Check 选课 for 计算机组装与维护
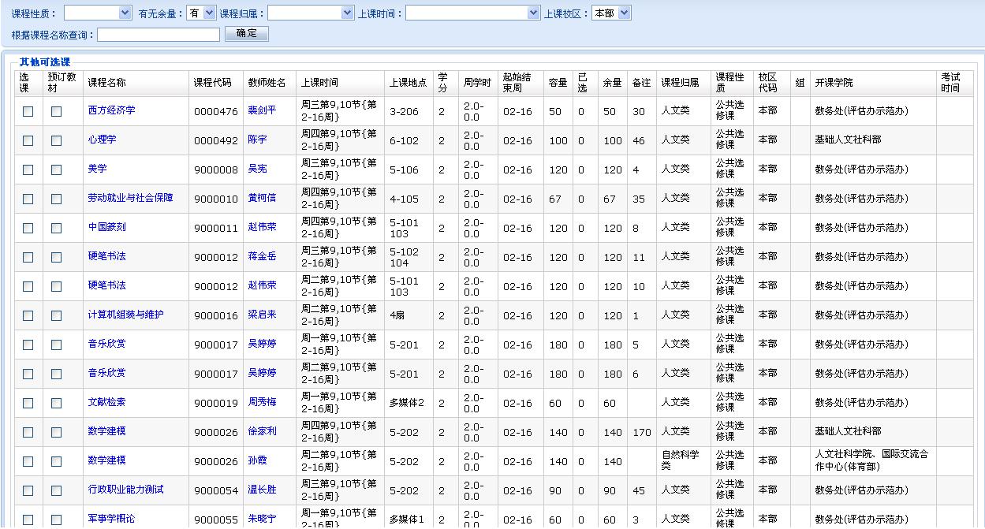This screenshot has height=529, width=985. (28, 316)
